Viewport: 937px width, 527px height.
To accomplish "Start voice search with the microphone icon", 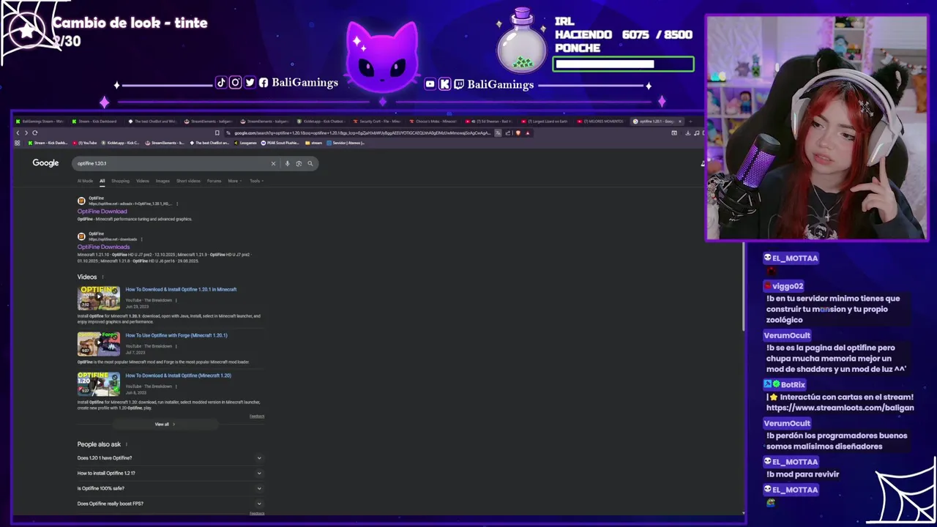I will [x=287, y=163].
